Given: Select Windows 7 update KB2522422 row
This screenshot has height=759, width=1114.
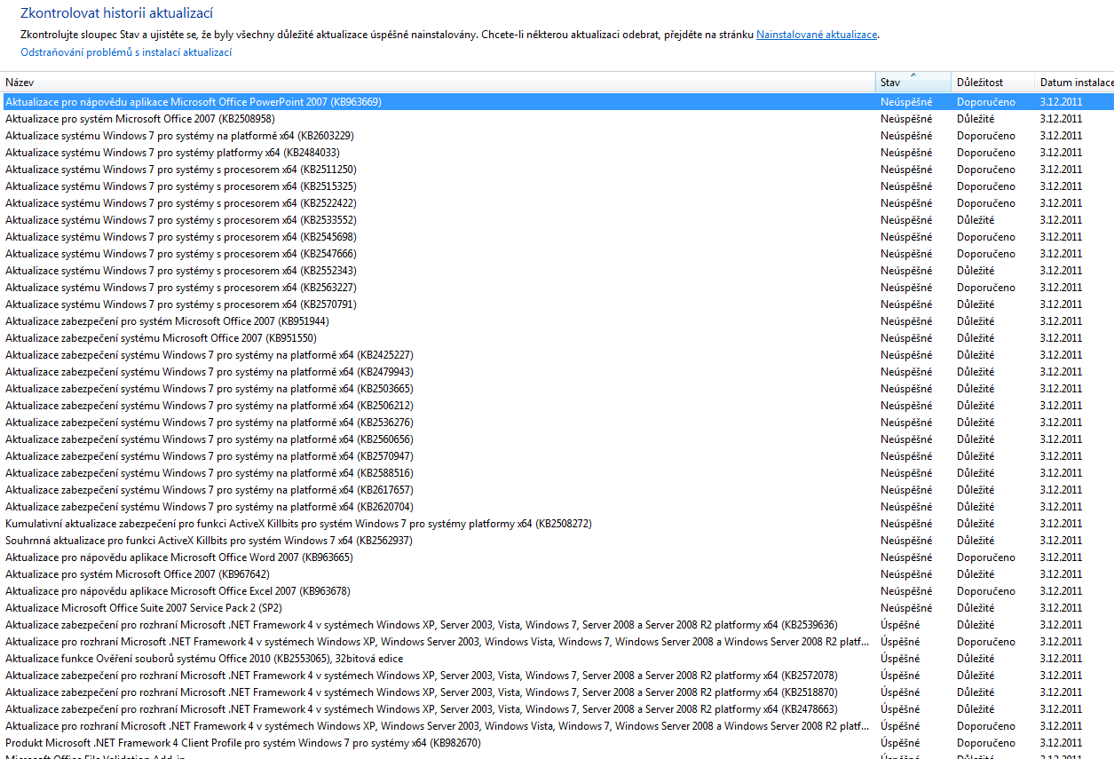Looking at the screenshot, I should click(557, 203).
